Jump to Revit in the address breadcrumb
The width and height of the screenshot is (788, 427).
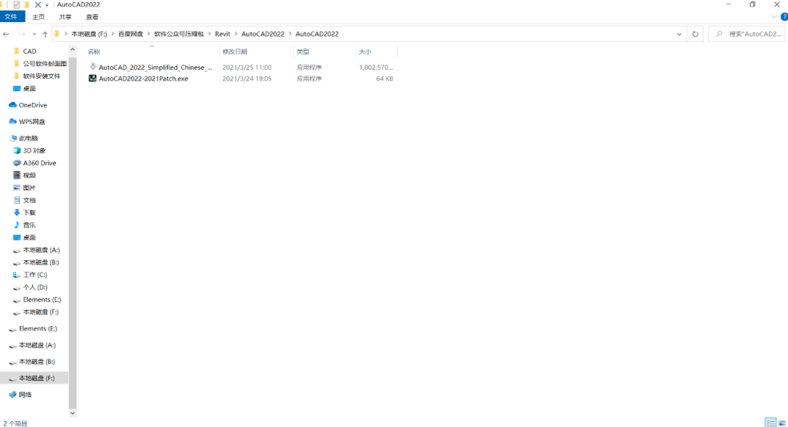223,34
